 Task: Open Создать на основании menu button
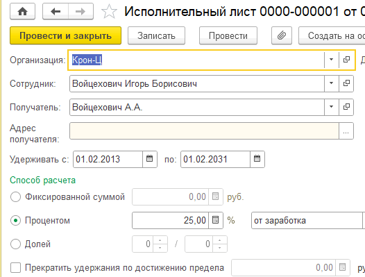click(332, 35)
